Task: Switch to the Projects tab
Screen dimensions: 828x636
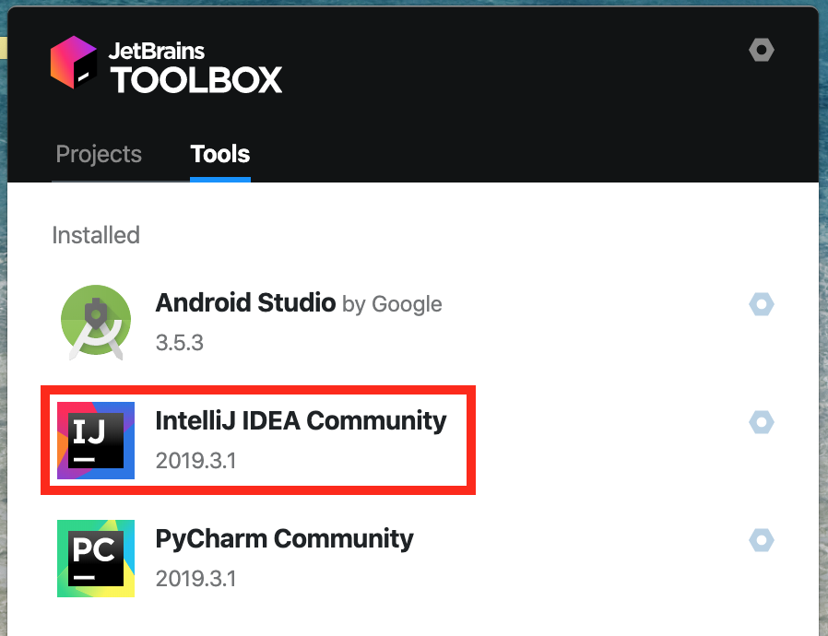Action: tap(99, 154)
